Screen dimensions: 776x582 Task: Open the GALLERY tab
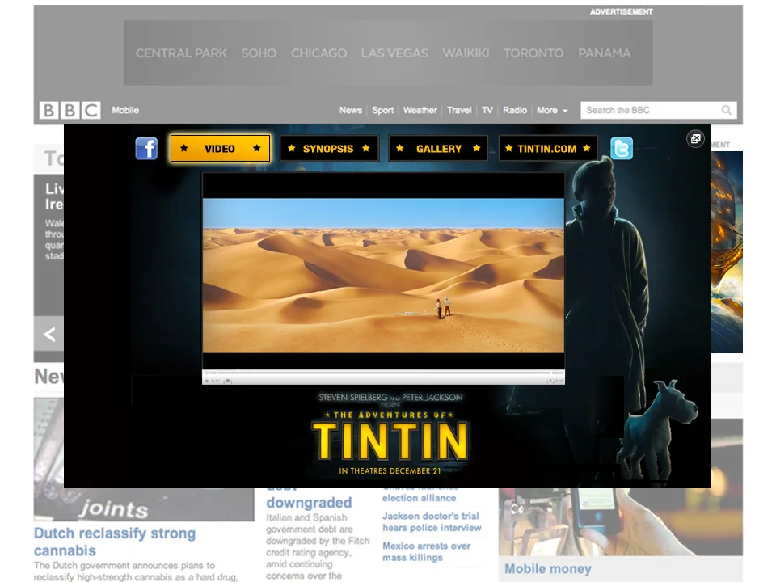(438, 149)
